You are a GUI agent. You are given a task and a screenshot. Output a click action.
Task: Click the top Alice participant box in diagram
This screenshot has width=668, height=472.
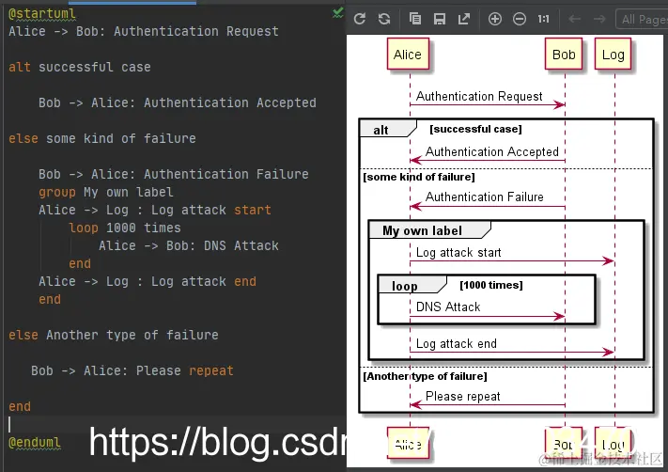408,54
